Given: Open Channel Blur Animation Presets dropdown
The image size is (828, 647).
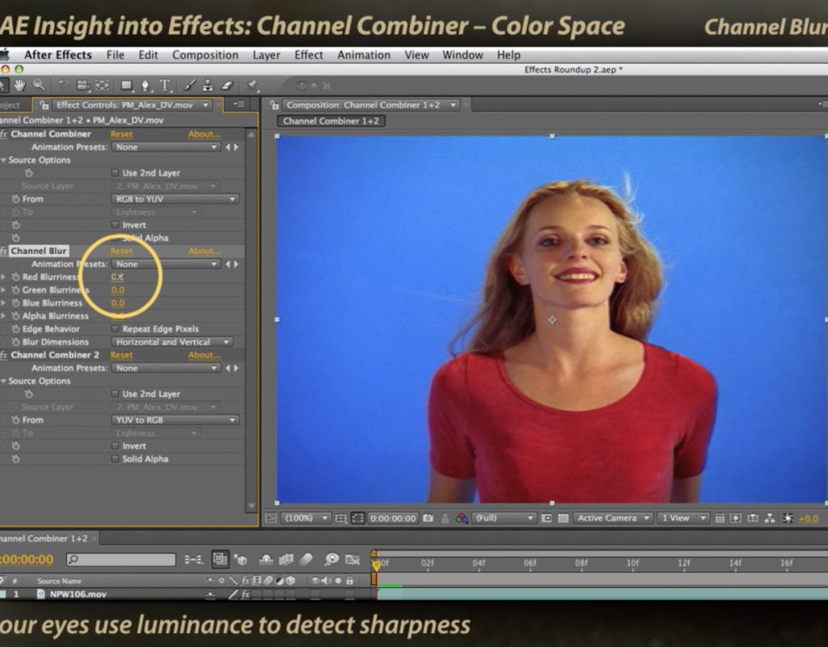Looking at the screenshot, I should click(165, 264).
